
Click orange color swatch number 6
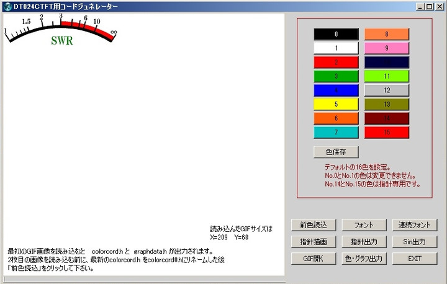336,118
